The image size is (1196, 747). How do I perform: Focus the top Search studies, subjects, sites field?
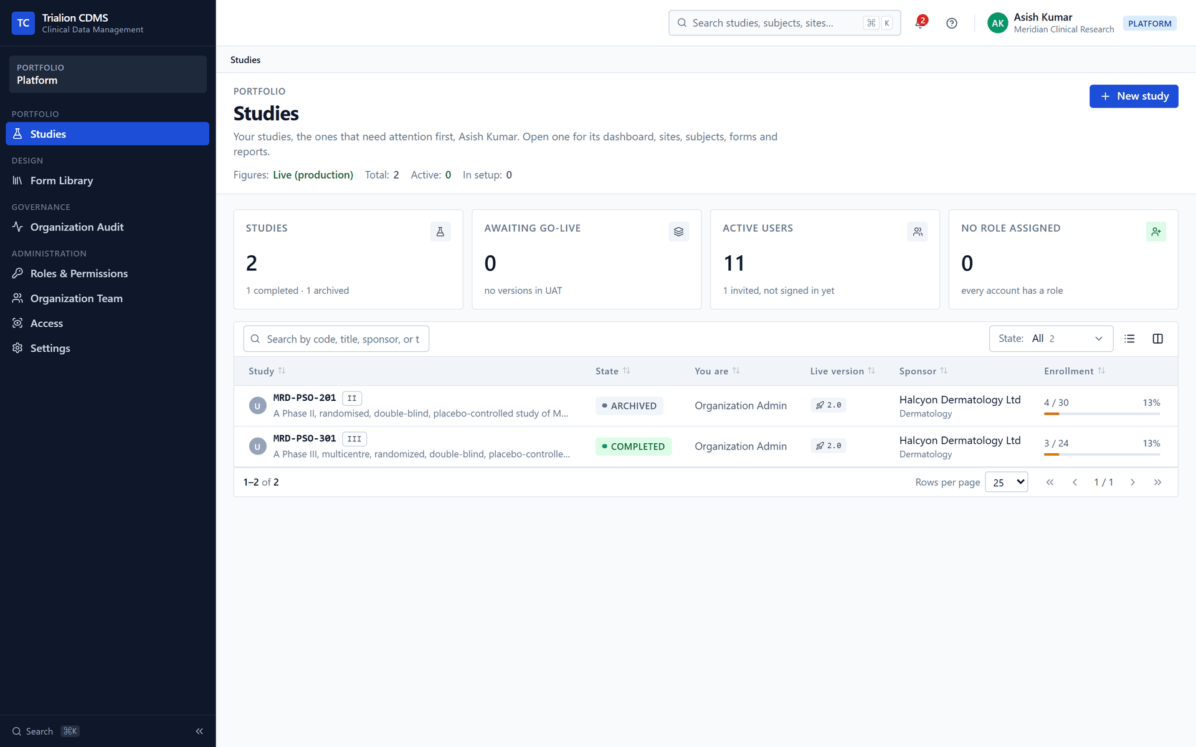pyautogui.click(x=784, y=23)
